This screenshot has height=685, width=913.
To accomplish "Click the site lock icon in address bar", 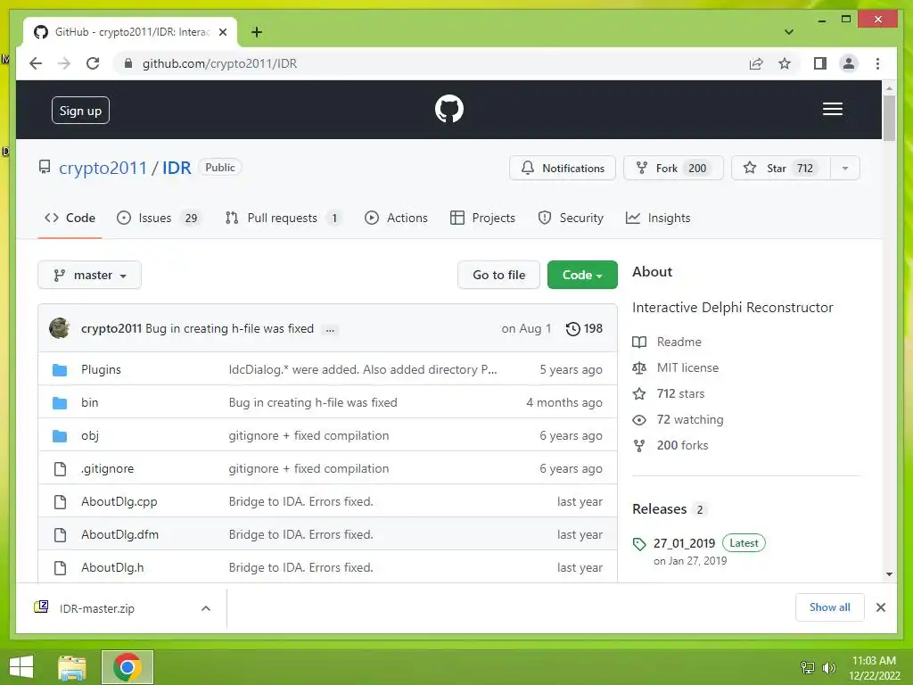I will click(x=128, y=63).
